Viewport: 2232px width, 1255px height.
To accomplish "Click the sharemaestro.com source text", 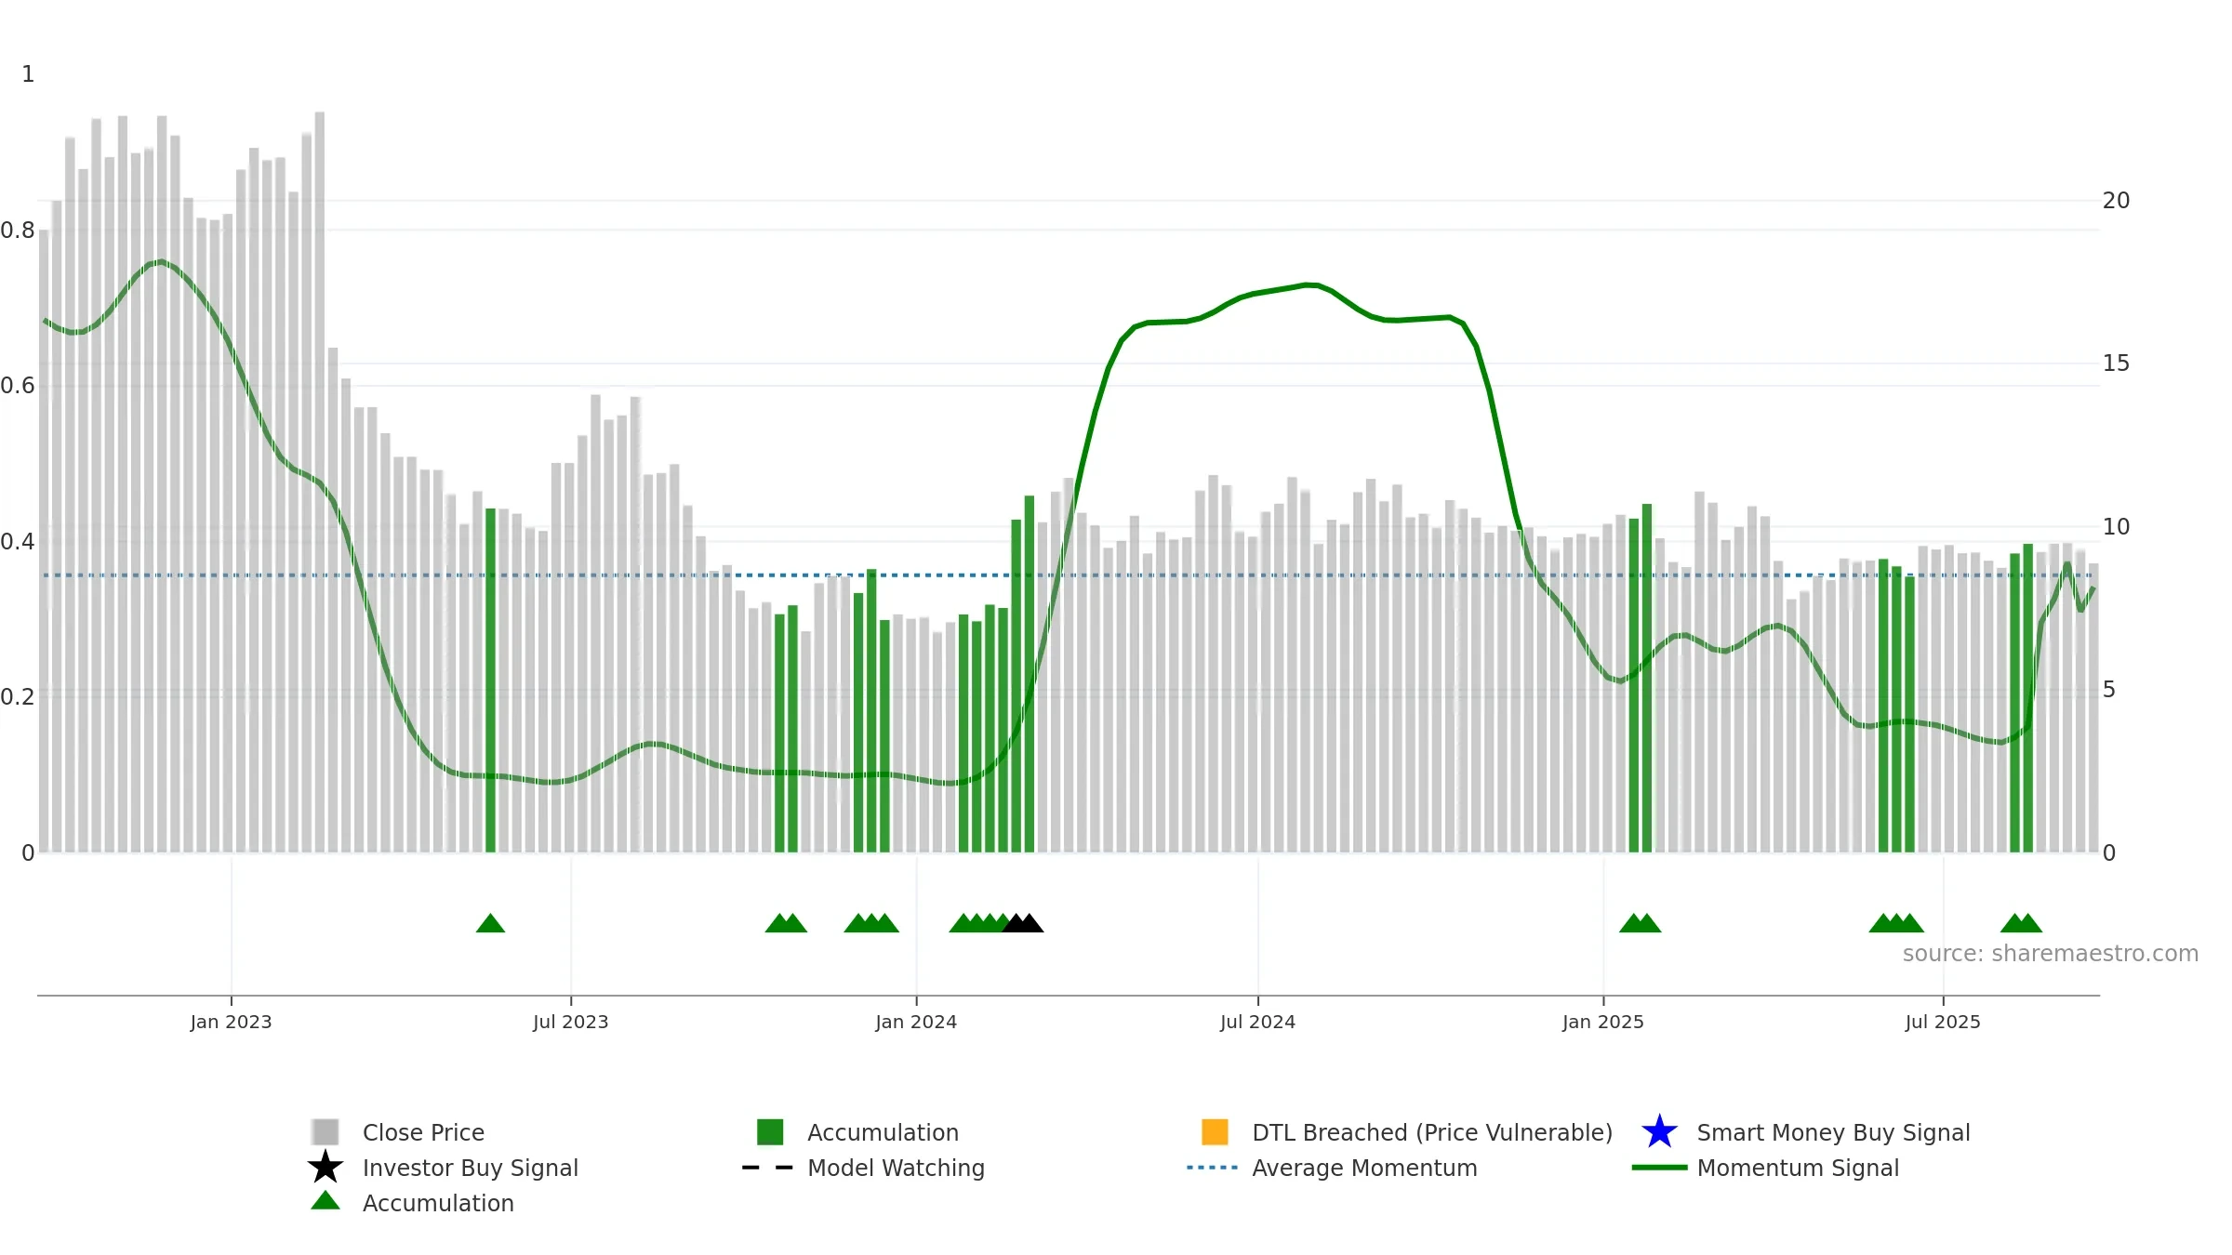I will [x=2050, y=954].
